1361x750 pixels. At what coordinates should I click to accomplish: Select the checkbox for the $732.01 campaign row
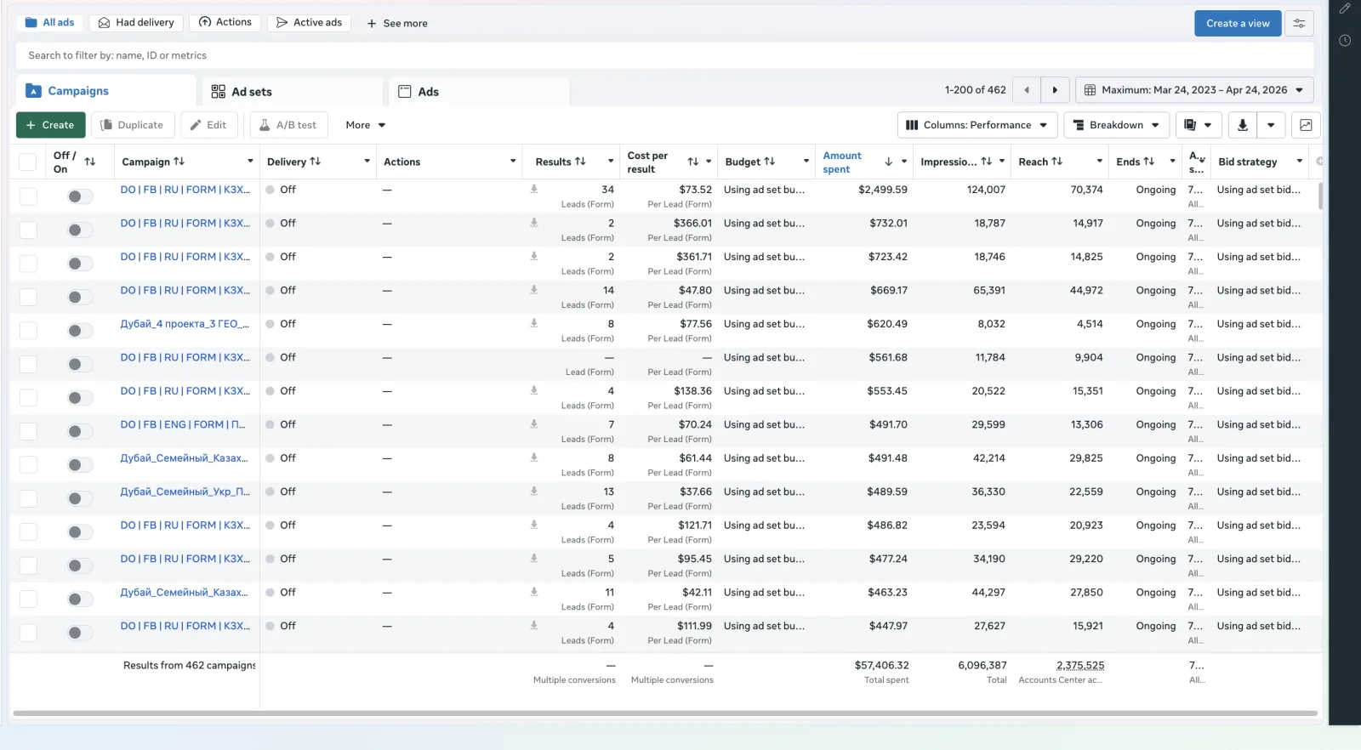point(28,230)
